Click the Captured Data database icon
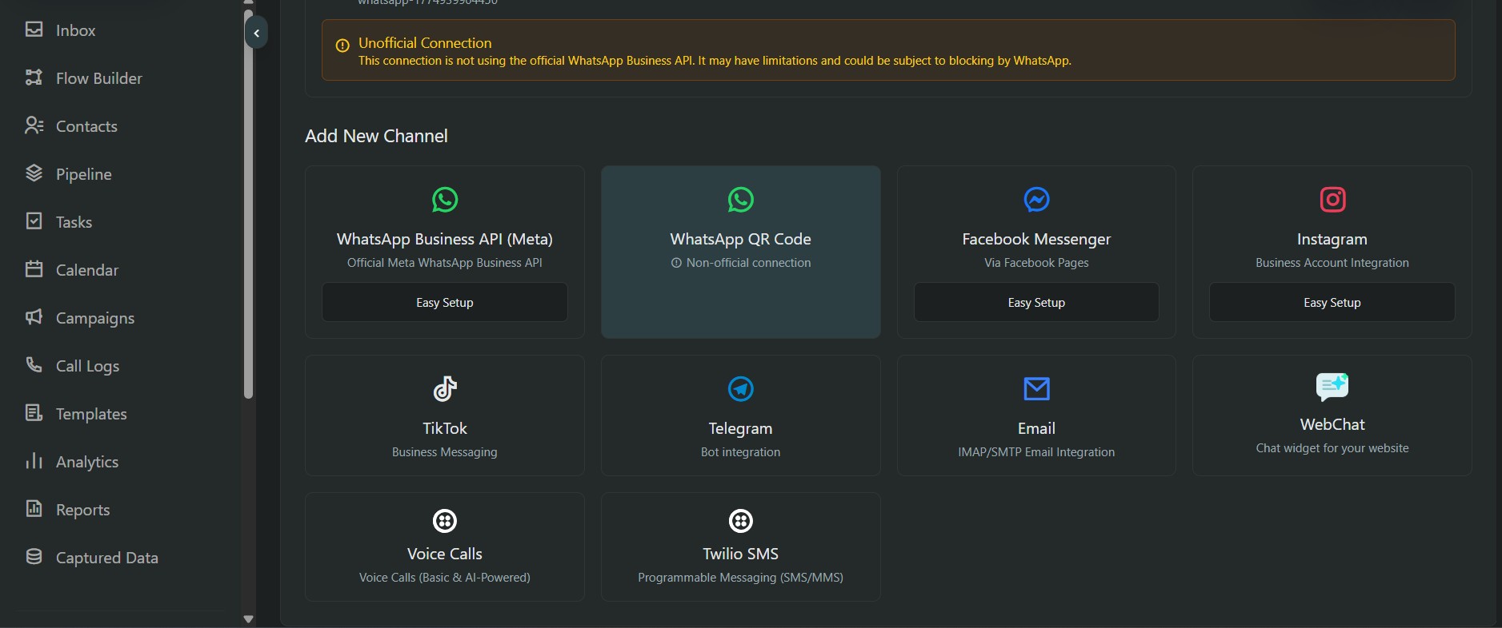The height and width of the screenshot is (628, 1502). [x=34, y=557]
